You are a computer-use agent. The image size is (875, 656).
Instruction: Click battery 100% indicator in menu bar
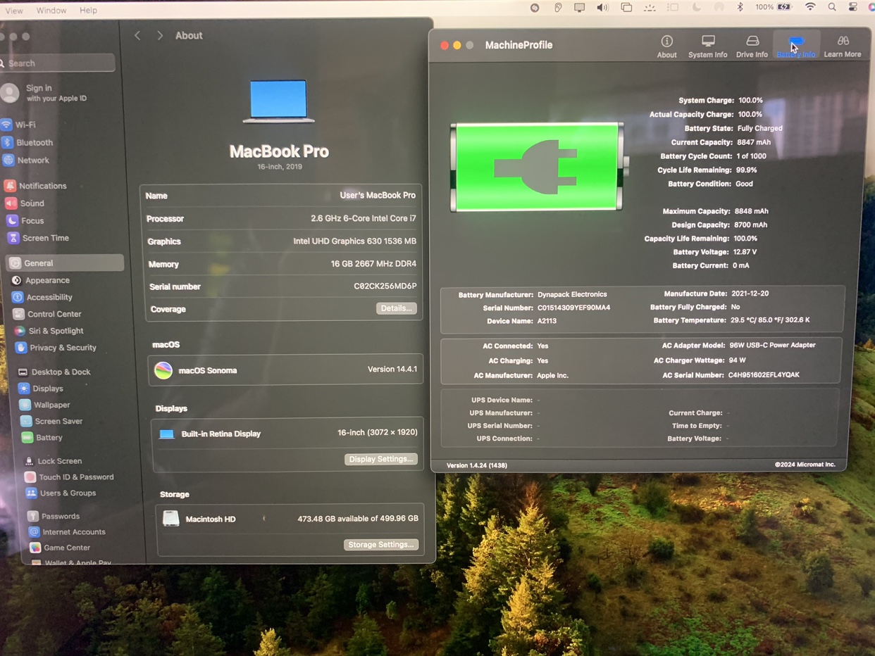point(774,7)
